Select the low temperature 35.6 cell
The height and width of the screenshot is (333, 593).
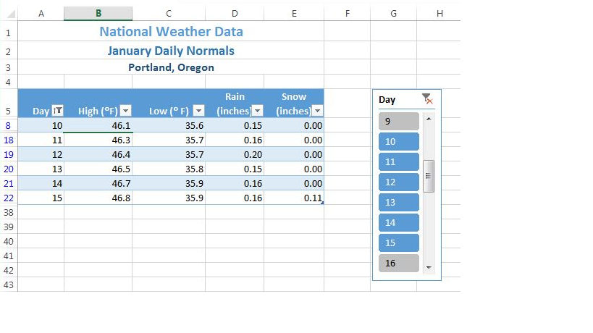tap(169, 125)
